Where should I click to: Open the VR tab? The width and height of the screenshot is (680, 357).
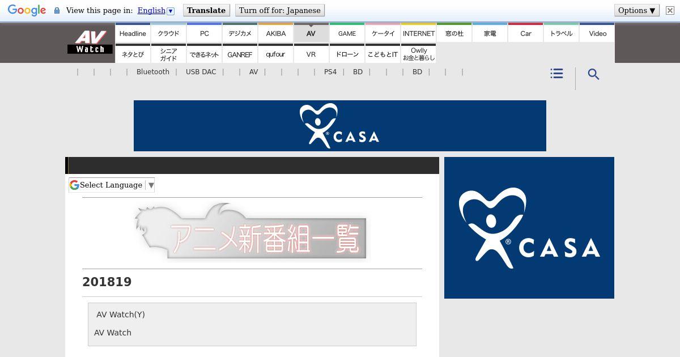pos(311,54)
